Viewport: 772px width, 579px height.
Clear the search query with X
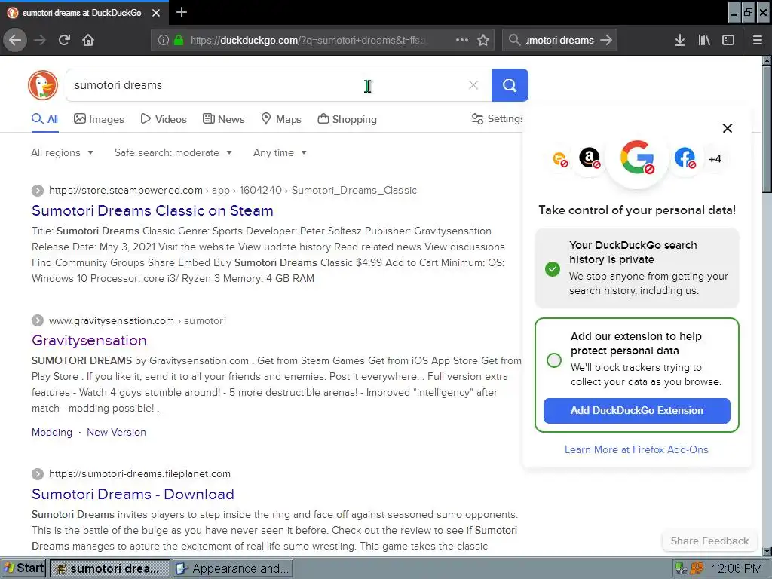click(473, 85)
